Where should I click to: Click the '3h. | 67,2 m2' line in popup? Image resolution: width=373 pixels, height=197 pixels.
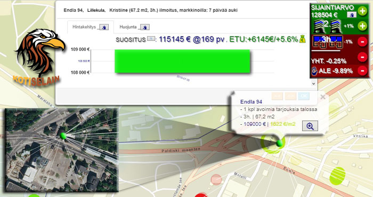257,117
